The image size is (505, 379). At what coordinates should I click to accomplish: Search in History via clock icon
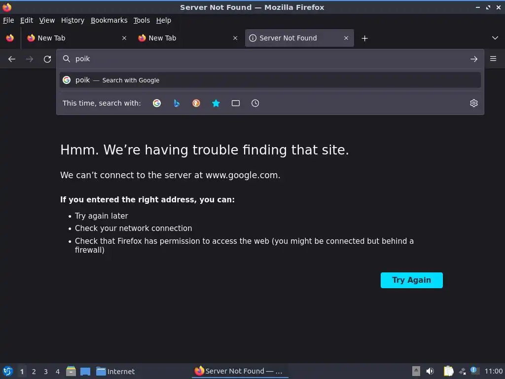tap(255, 103)
